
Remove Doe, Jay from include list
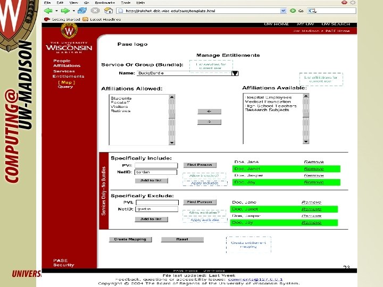314,182
